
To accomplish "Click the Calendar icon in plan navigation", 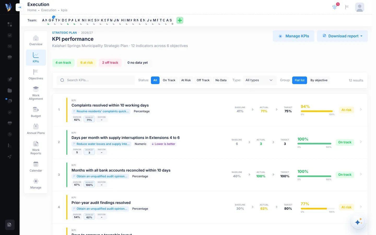I will [36, 164].
